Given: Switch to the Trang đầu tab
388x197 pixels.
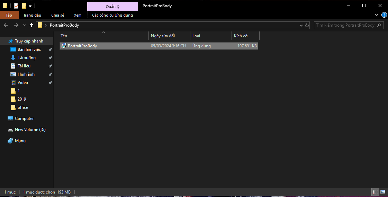Looking at the screenshot, I should pos(32,15).
